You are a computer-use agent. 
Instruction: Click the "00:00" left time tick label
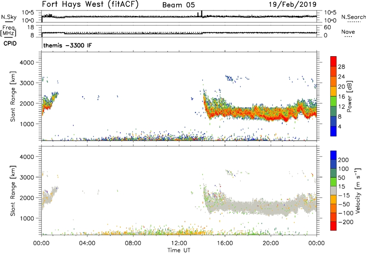[x=41, y=243]
